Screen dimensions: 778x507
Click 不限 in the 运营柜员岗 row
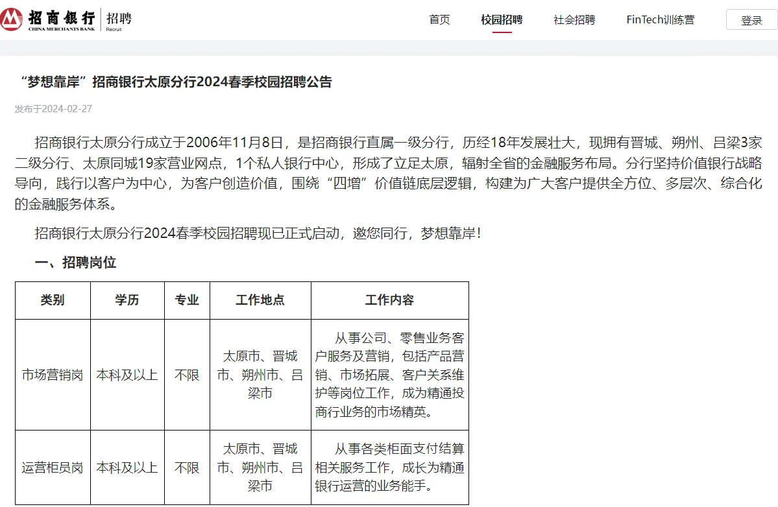coord(187,467)
